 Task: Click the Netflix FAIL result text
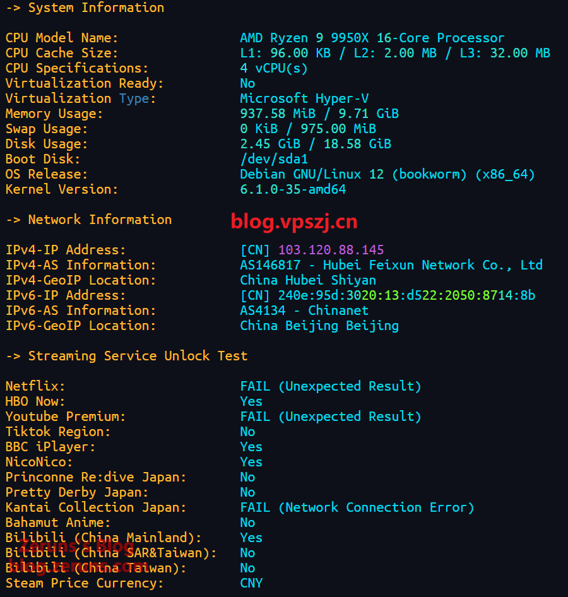click(x=330, y=386)
